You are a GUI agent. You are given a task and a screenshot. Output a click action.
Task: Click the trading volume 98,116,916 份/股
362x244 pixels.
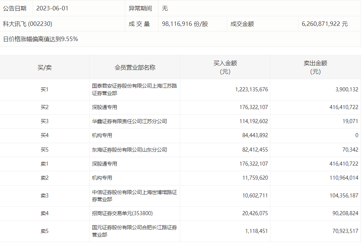click(x=185, y=24)
